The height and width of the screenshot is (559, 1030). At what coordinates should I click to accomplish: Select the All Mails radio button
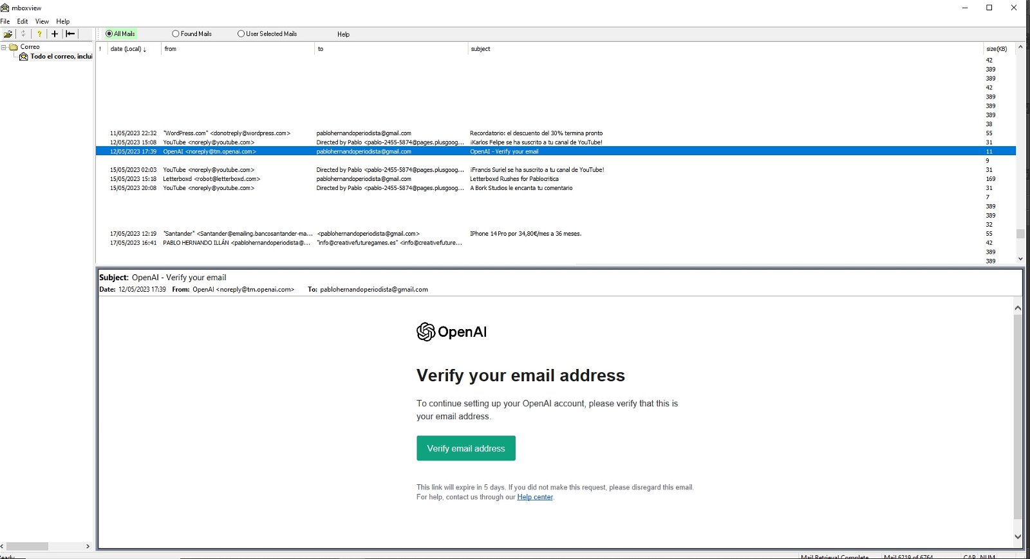(x=109, y=33)
